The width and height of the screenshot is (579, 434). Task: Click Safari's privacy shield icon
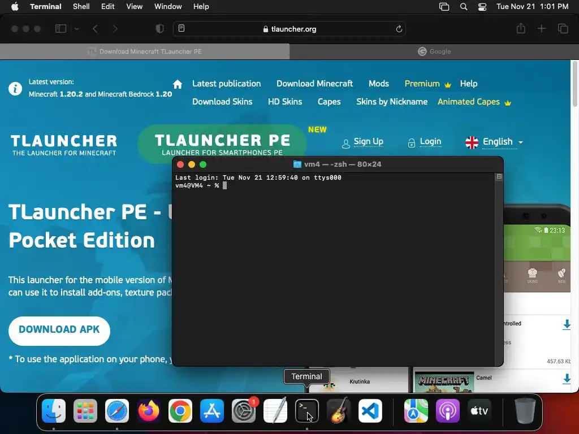click(x=160, y=29)
